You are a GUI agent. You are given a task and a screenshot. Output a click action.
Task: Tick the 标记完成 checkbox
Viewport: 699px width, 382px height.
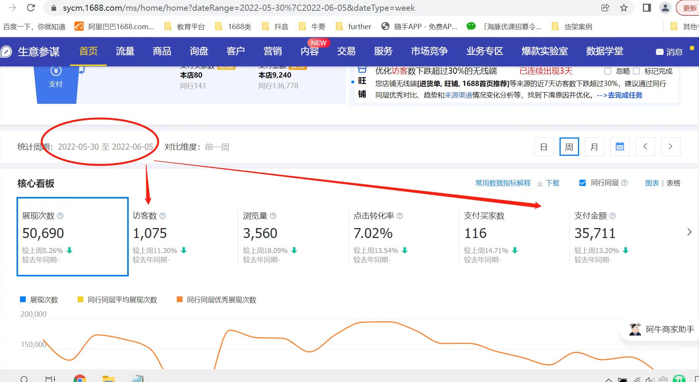click(636, 71)
